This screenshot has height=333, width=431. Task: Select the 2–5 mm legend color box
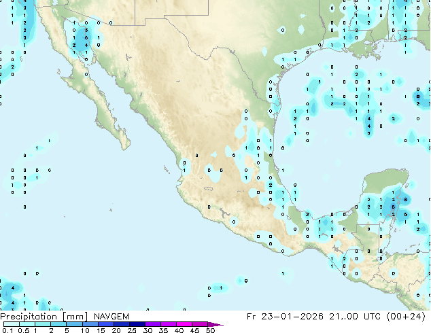(x=58, y=324)
